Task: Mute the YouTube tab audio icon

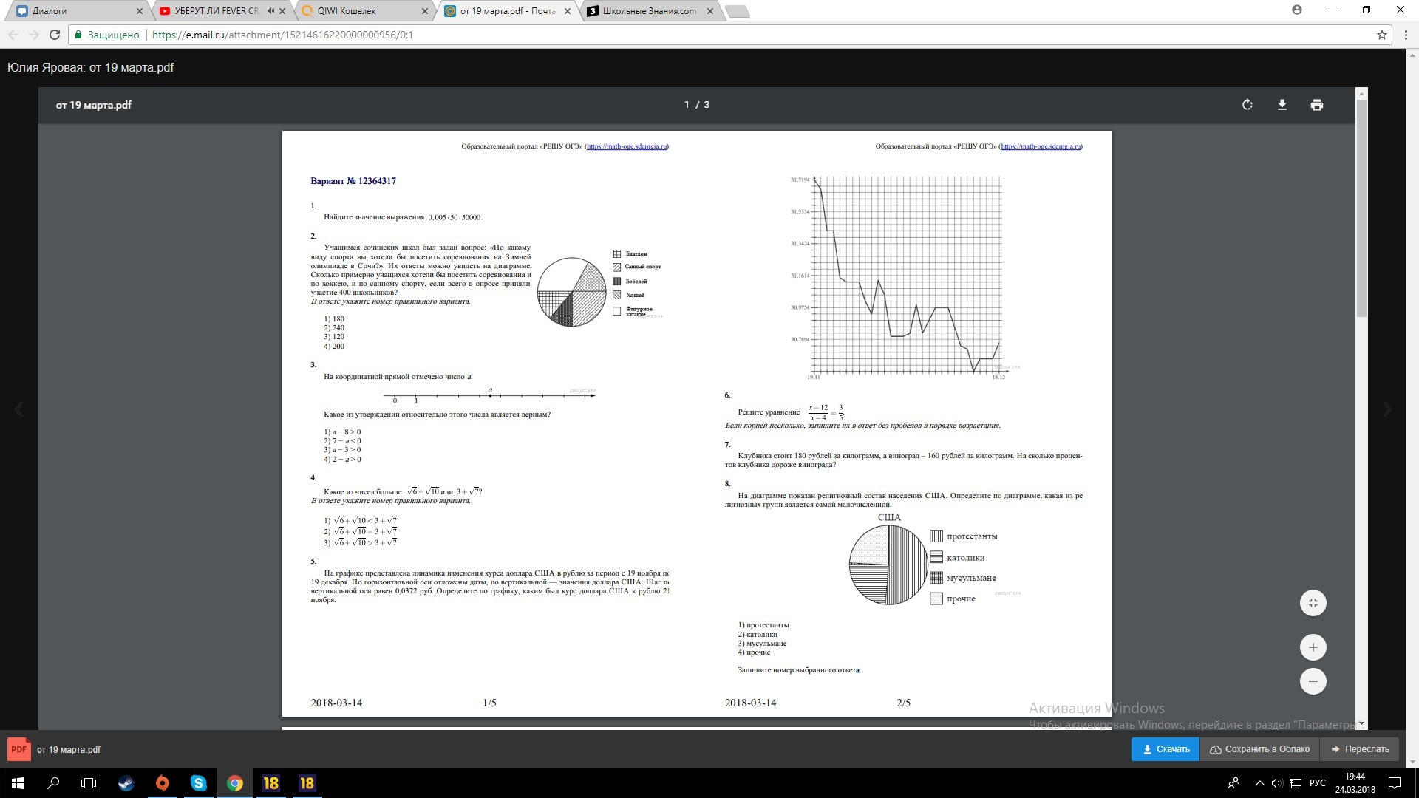Action: coord(270,11)
